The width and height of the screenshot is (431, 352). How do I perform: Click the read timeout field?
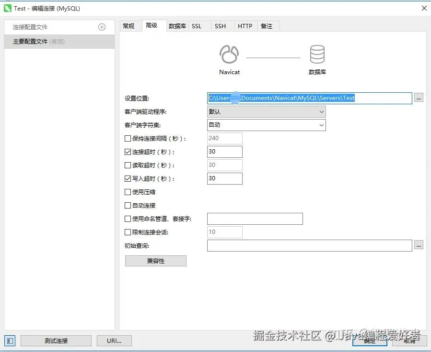[x=224, y=165]
